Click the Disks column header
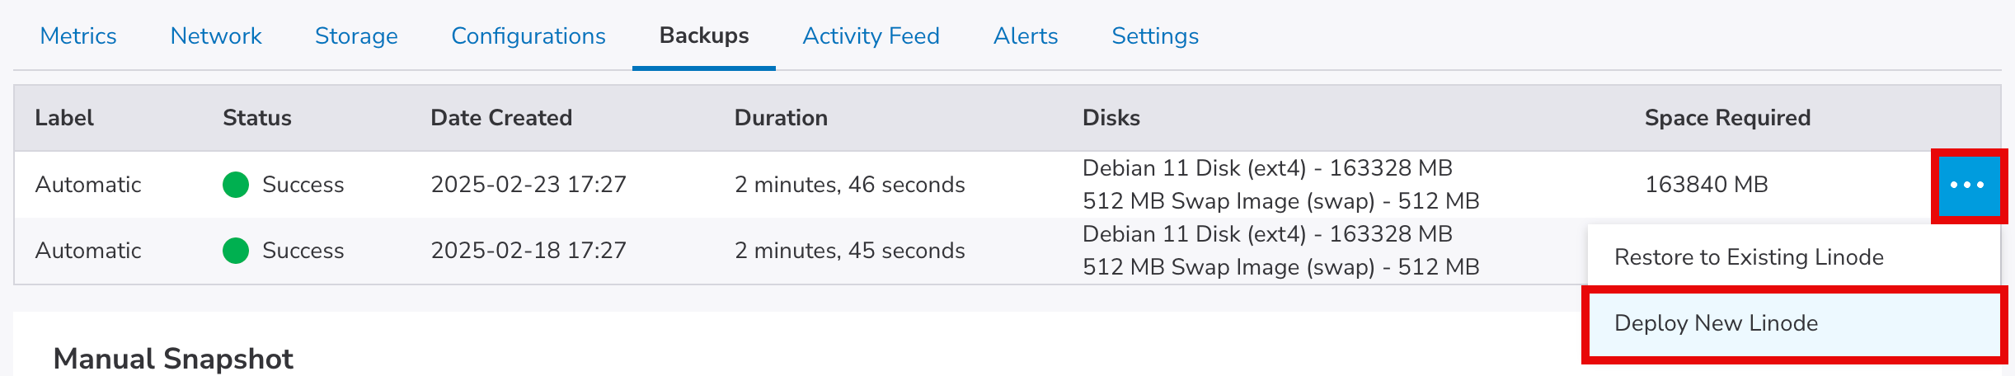 (x=1111, y=118)
